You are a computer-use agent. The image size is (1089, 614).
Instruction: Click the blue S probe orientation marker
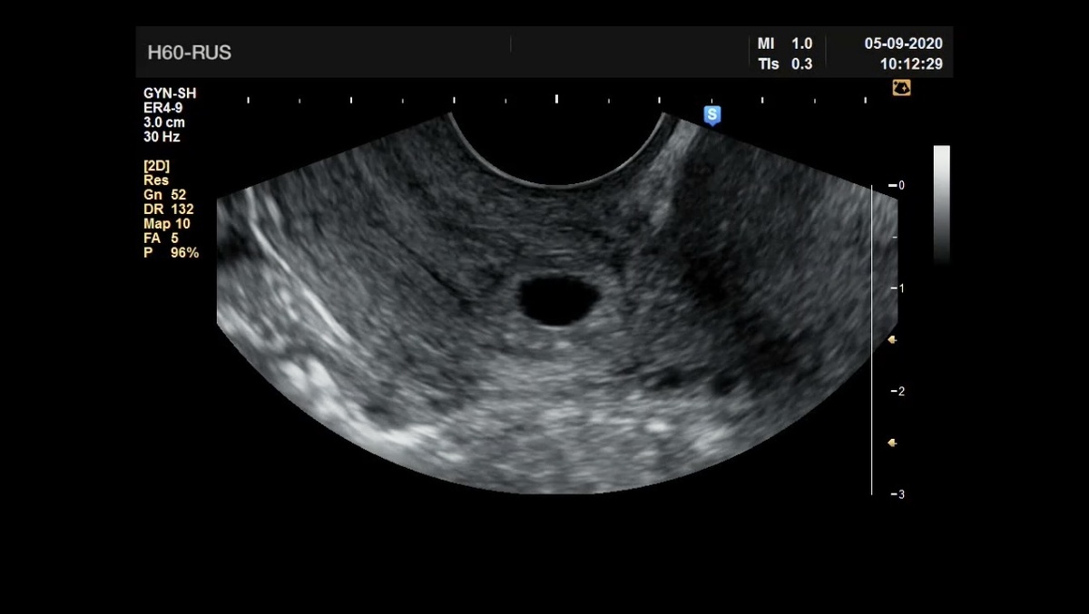tap(712, 115)
